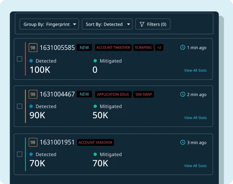
Task: Click clock icon beside 3 min ago
Action: click(183, 142)
